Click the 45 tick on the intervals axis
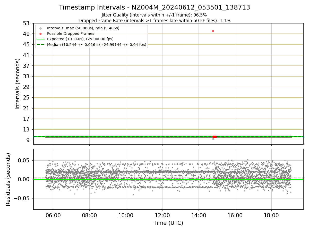 (27, 44)
